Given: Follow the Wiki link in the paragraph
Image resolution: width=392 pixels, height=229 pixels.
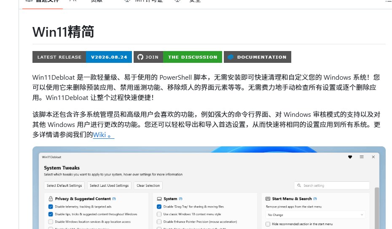Looking at the screenshot, I should [104, 135].
